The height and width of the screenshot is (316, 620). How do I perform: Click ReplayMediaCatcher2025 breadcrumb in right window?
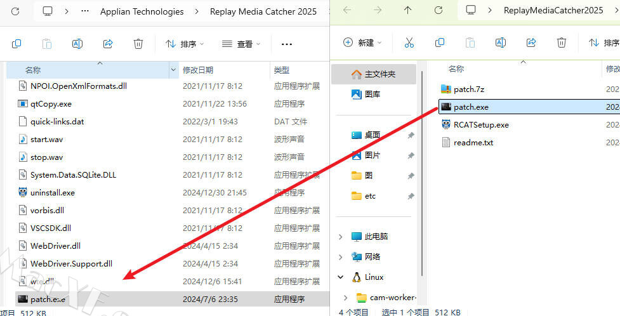coord(553,10)
